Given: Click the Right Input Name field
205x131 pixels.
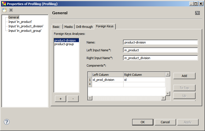Looking at the screenshot, I should pyautogui.click(x=160, y=58).
